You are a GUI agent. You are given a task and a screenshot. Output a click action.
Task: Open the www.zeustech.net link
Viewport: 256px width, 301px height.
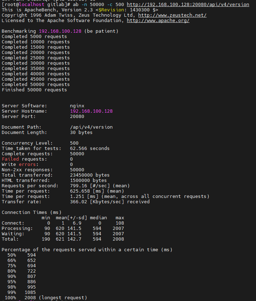(x=172, y=15)
